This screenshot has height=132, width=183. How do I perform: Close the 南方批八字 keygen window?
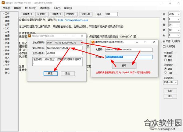point(154,42)
